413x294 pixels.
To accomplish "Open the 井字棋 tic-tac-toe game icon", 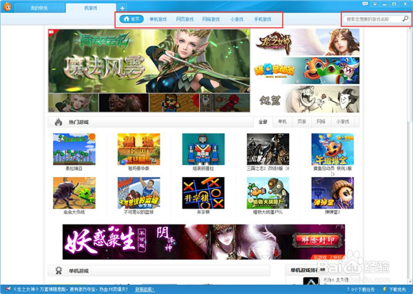I will 203,193.
